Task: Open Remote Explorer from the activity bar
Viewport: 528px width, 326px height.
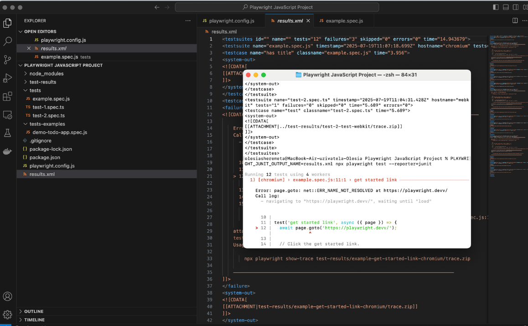Action: (7, 115)
